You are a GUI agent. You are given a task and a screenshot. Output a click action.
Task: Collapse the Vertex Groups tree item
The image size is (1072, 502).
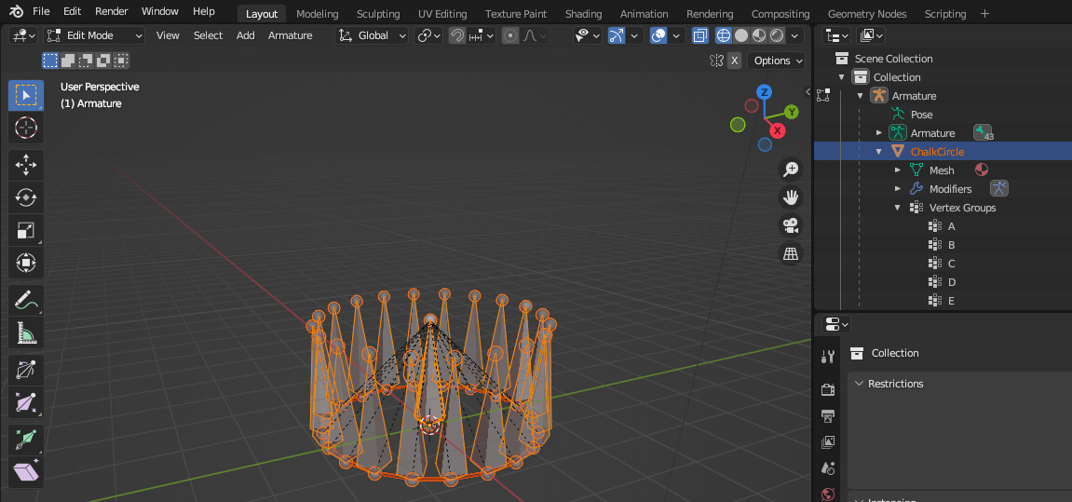898,208
